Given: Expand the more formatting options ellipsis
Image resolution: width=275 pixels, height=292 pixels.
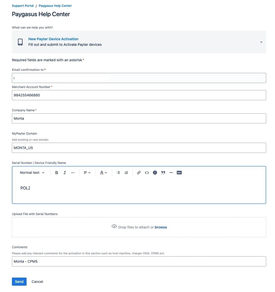Looking at the screenshot, I should 73,173.
